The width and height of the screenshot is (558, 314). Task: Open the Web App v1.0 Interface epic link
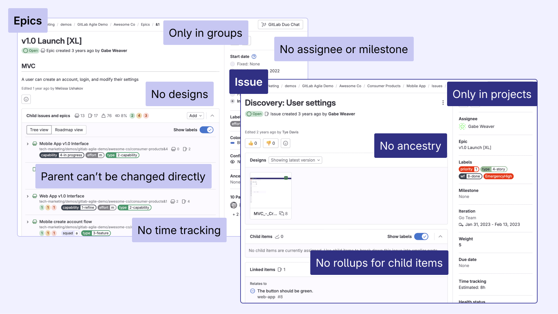click(x=62, y=196)
